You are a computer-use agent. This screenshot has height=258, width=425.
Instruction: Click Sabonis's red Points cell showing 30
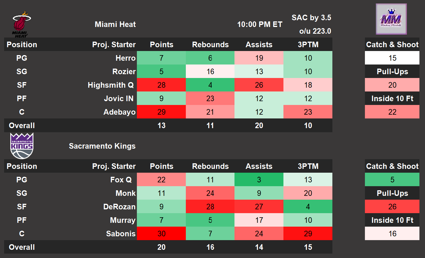[x=161, y=234]
